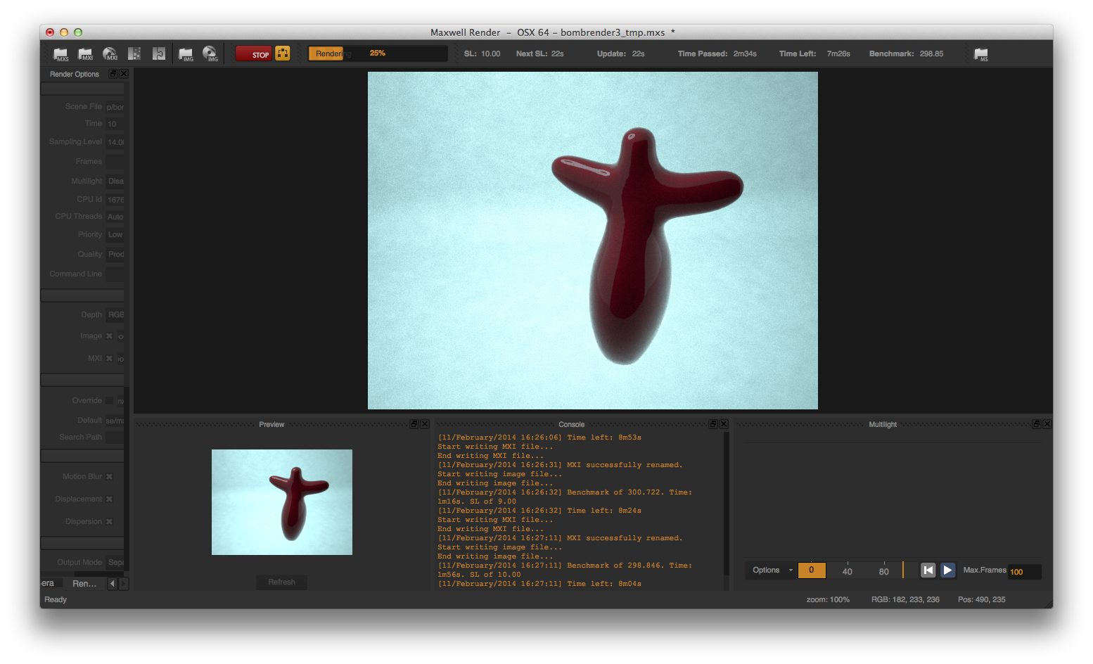Jump to first frame in Multilight
Screen dimensions: 1093x664
click(928, 570)
